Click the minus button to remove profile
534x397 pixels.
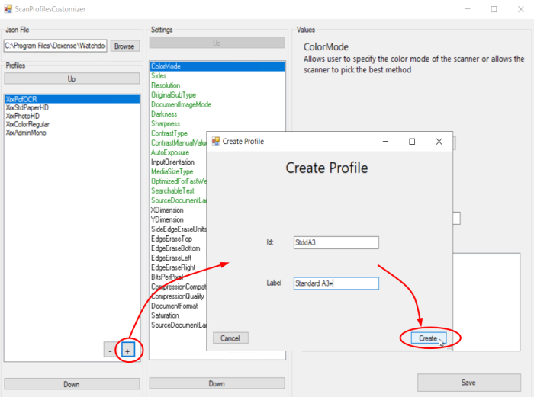(x=111, y=350)
